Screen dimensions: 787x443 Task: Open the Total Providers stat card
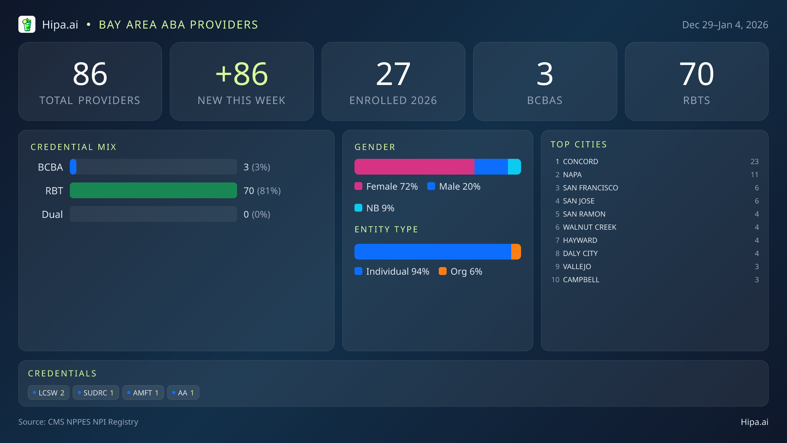click(x=90, y=81)
